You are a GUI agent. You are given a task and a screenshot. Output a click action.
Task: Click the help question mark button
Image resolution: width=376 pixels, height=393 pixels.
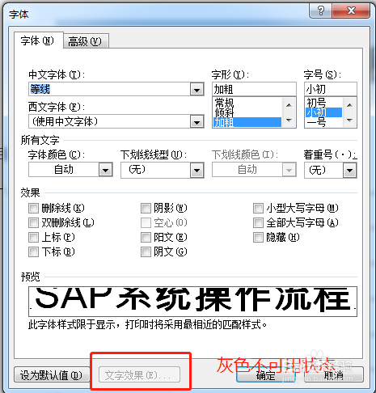pos(320,11)
